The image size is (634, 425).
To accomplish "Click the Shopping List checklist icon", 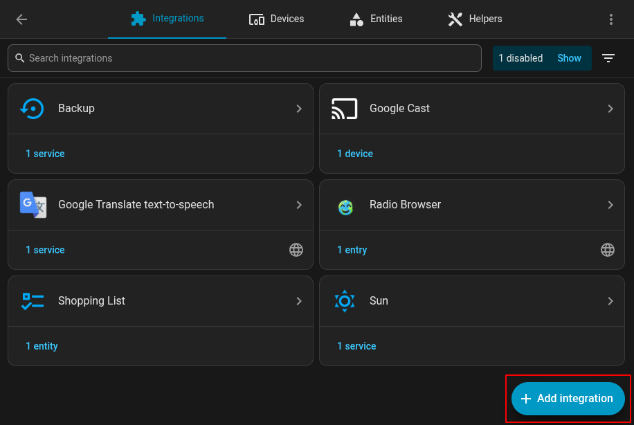I will pyautogui.click(x=33, y=301).
